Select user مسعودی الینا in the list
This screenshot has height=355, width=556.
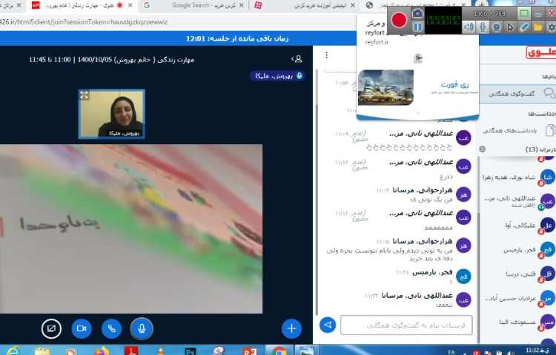click(517, 322)
